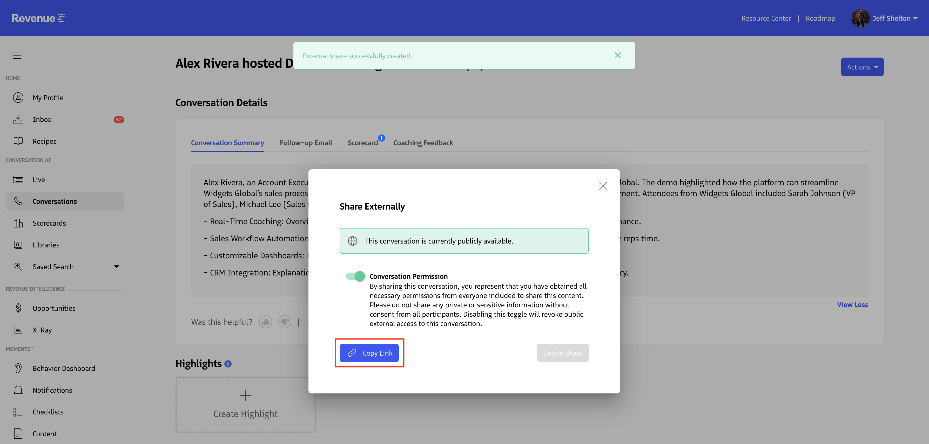Open Scorecards in sidebar

pos(49,223)
